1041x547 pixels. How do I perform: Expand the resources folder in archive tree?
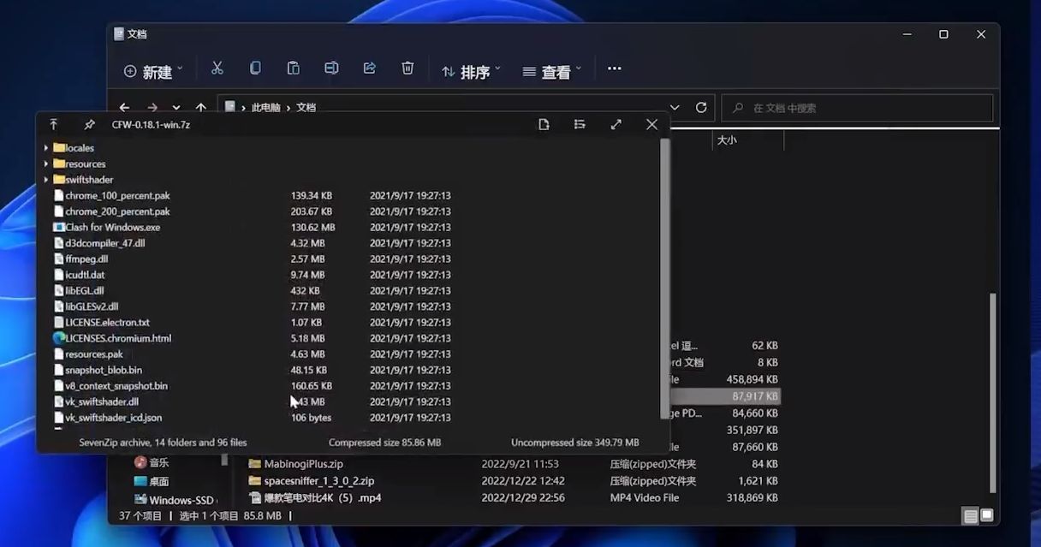coord(46,164)
